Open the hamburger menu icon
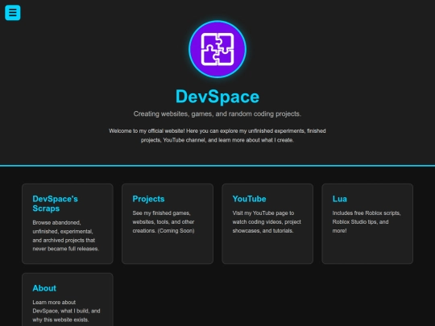Viewport: 435px width, 326px height. point(12,12)
